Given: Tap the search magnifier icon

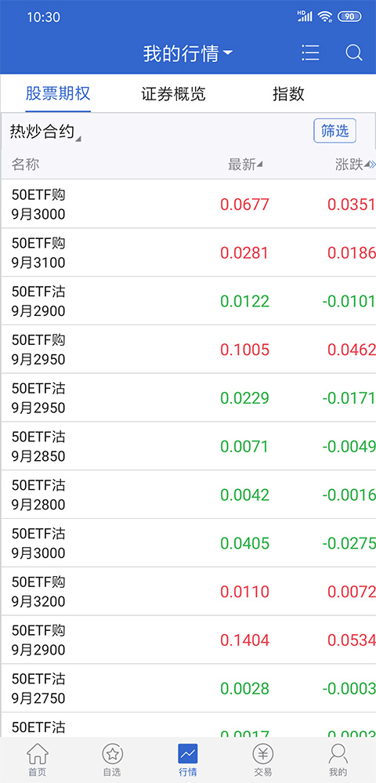Looking at the screenshot, I should [353, 53].
